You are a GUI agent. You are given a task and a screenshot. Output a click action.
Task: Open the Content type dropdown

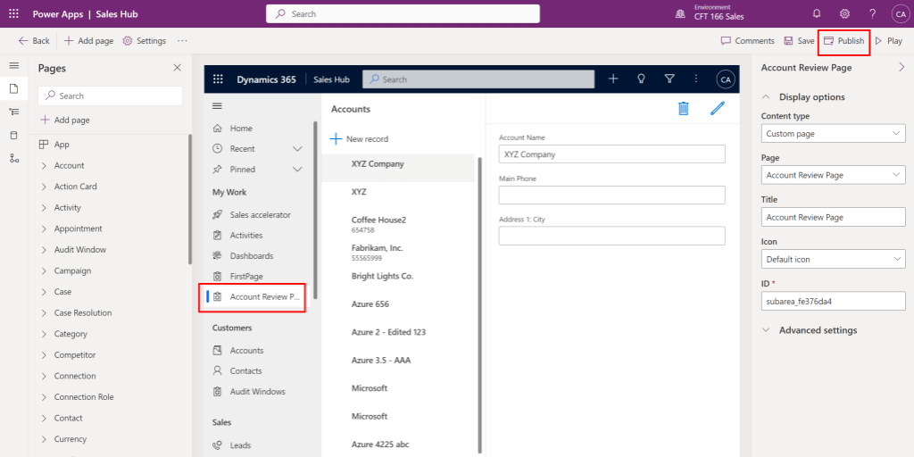833,134
